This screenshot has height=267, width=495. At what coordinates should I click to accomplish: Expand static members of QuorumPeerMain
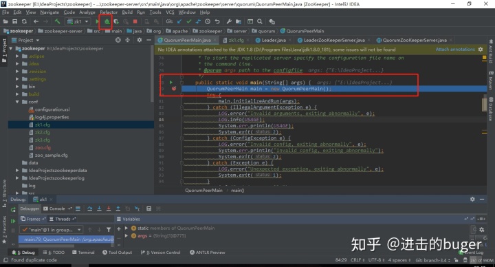126,228
